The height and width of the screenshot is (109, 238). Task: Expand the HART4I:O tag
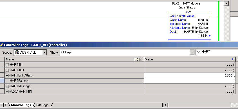pos(7,70)
